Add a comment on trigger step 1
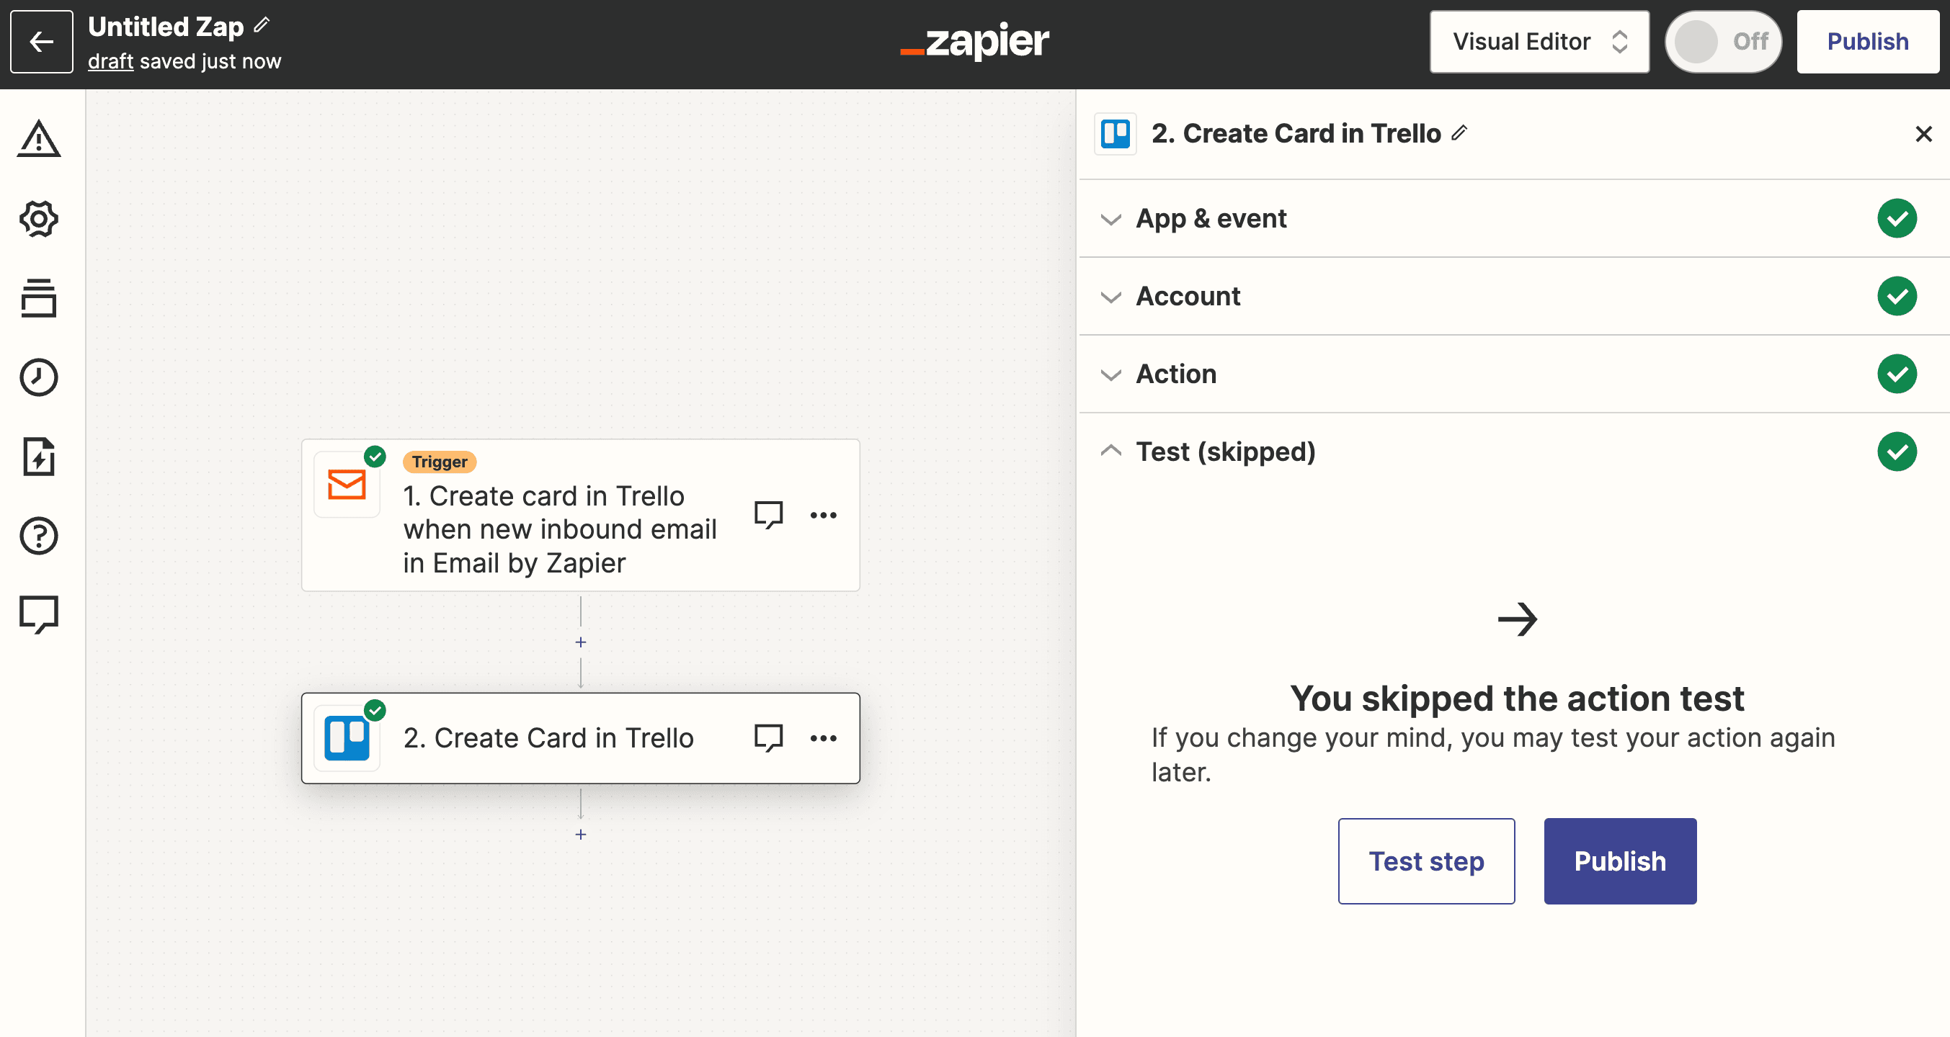This screenshot has height=1037, width=1950. [768, 515]
